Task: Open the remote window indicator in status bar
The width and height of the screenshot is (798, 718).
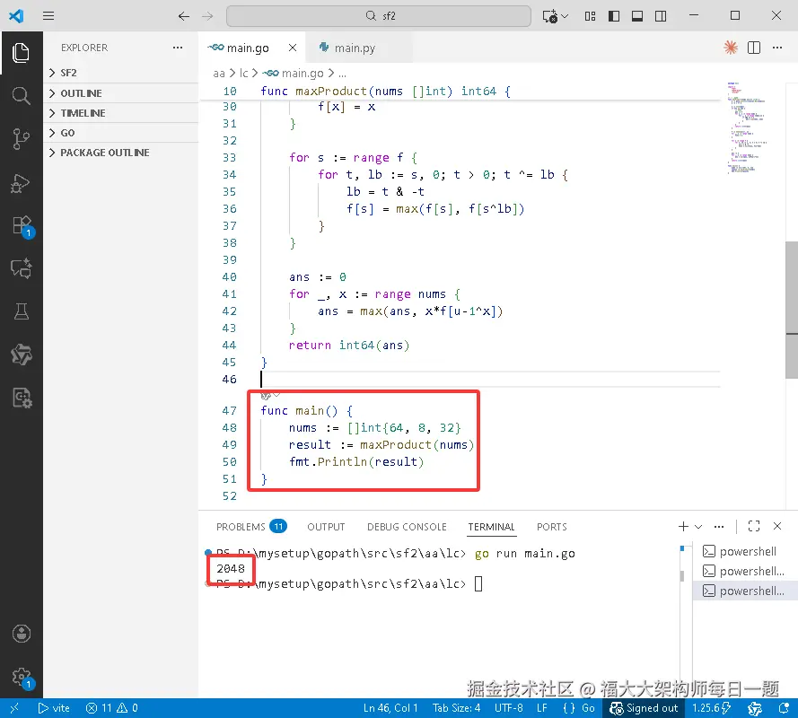Action: [x=14, y=708]
